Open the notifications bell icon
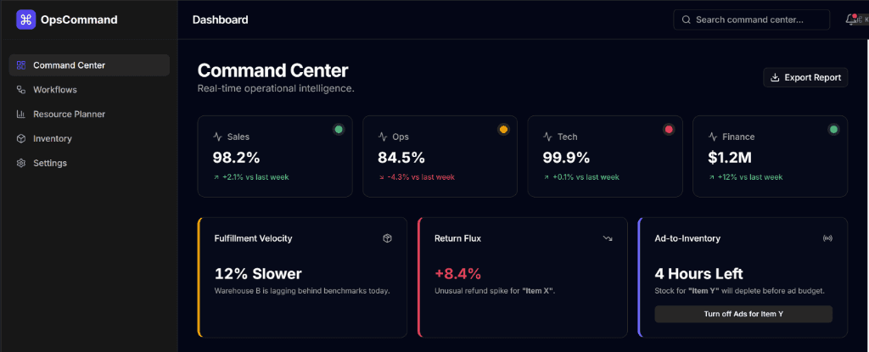The width and height of the screenshot is (869, 352). 850,20
